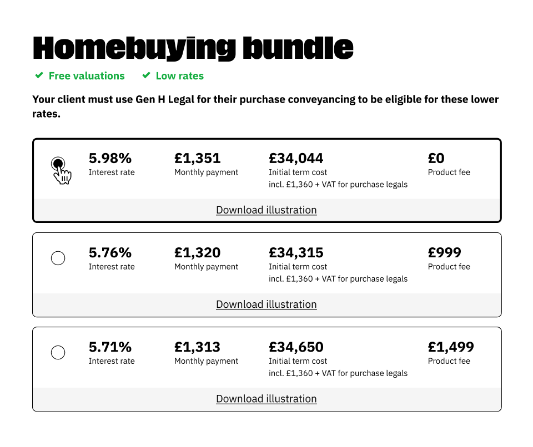Click the Low rates label
Screen dimensions: 533x447
point(180,76)
